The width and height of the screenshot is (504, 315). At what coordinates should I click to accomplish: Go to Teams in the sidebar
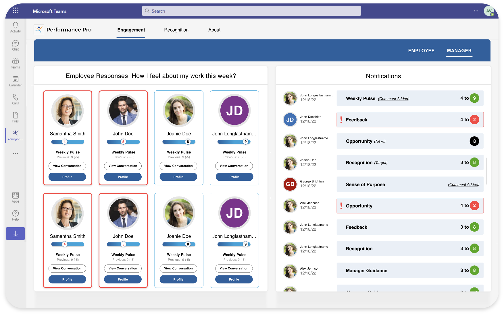(16, 63)
